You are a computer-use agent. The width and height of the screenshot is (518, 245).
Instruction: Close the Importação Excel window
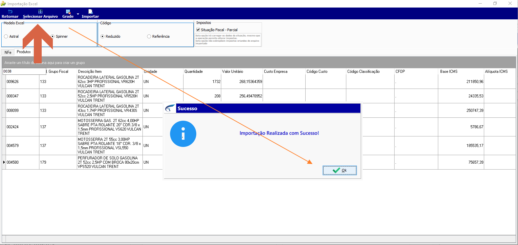point(510,3)
